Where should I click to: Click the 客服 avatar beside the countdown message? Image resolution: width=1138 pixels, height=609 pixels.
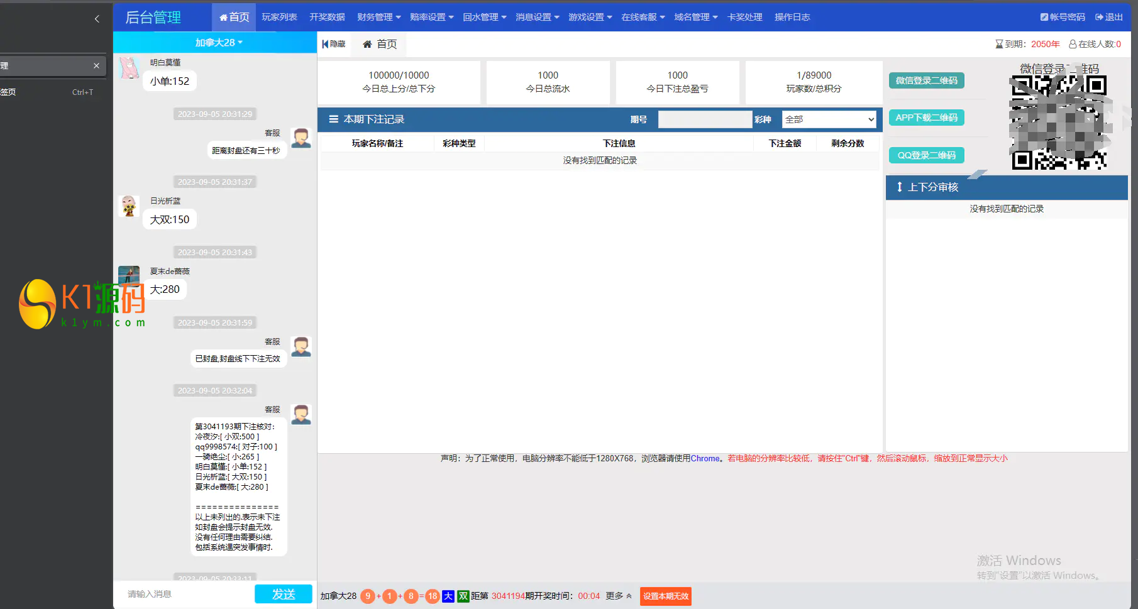point(301,138)
